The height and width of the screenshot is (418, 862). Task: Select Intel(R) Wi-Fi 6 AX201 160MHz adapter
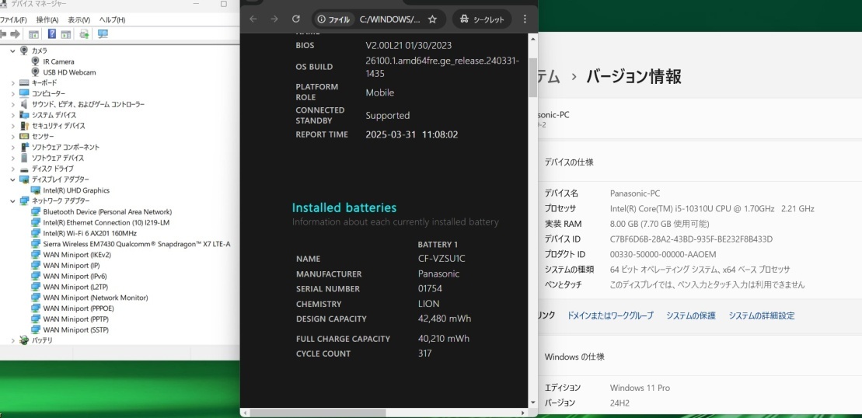coord(89,233)
